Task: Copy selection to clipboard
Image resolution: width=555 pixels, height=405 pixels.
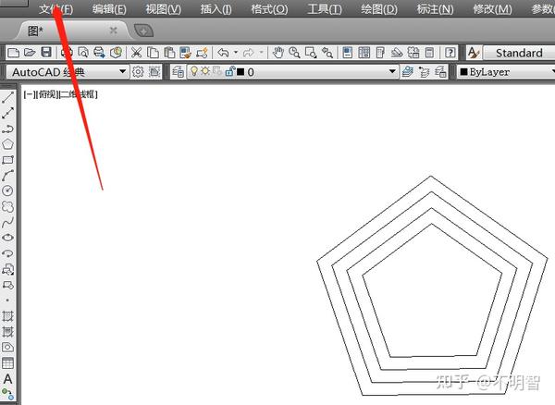Action: point(153,53)
